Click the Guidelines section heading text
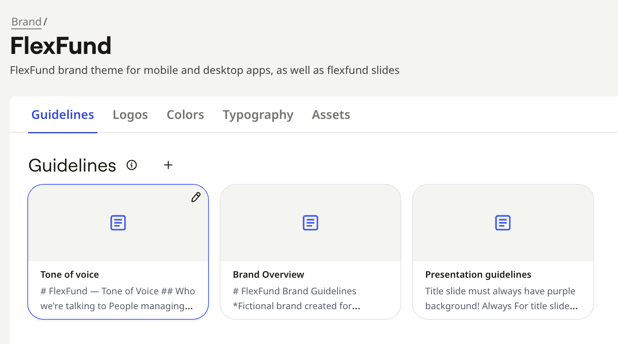 click(72, 165)
